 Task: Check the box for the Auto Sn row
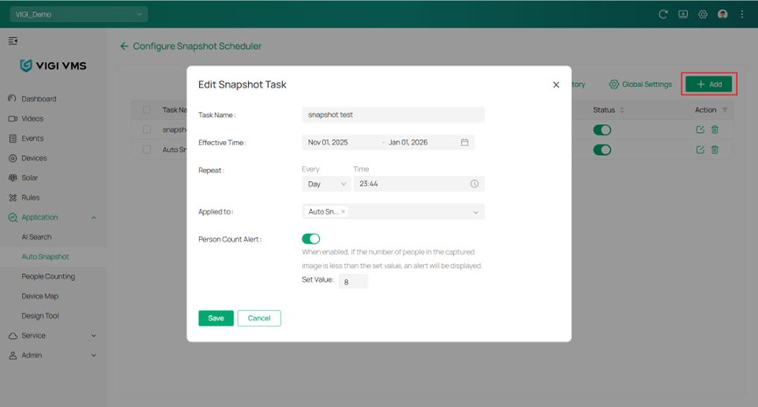(x=147, y=150)
